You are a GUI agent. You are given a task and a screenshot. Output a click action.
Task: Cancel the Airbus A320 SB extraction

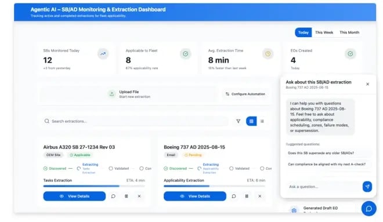[139, 196]
